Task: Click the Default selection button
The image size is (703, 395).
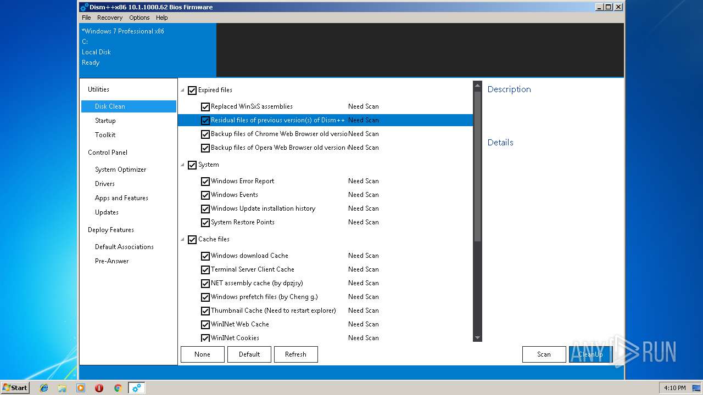Action: tap(249, 354)
